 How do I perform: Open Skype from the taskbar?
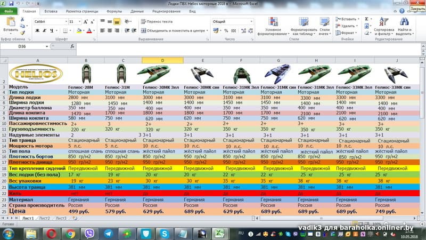pyautogui.click(x=164, y=234)
